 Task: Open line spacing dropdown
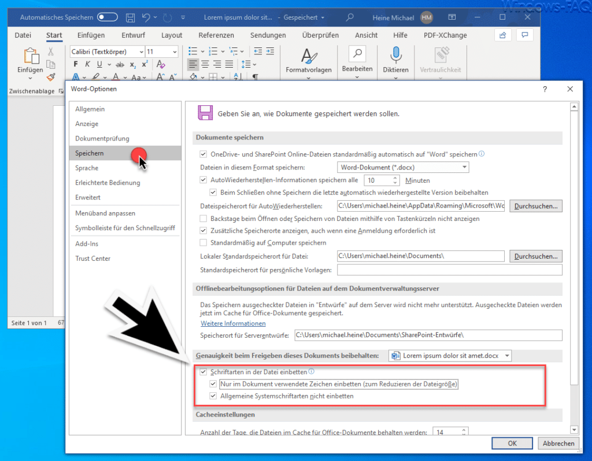pos(249,64)
